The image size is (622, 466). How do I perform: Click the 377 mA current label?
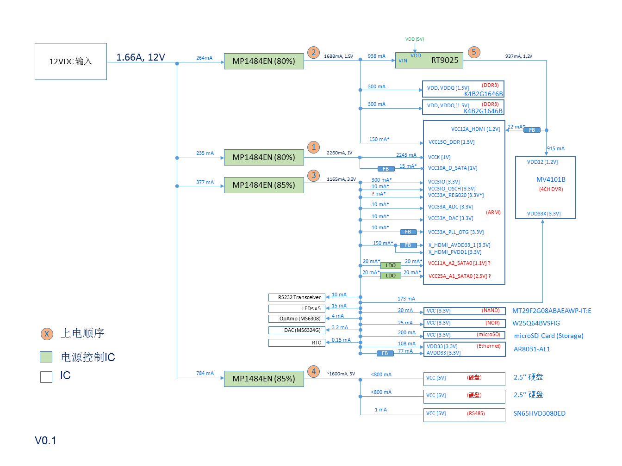coord(205,182)
